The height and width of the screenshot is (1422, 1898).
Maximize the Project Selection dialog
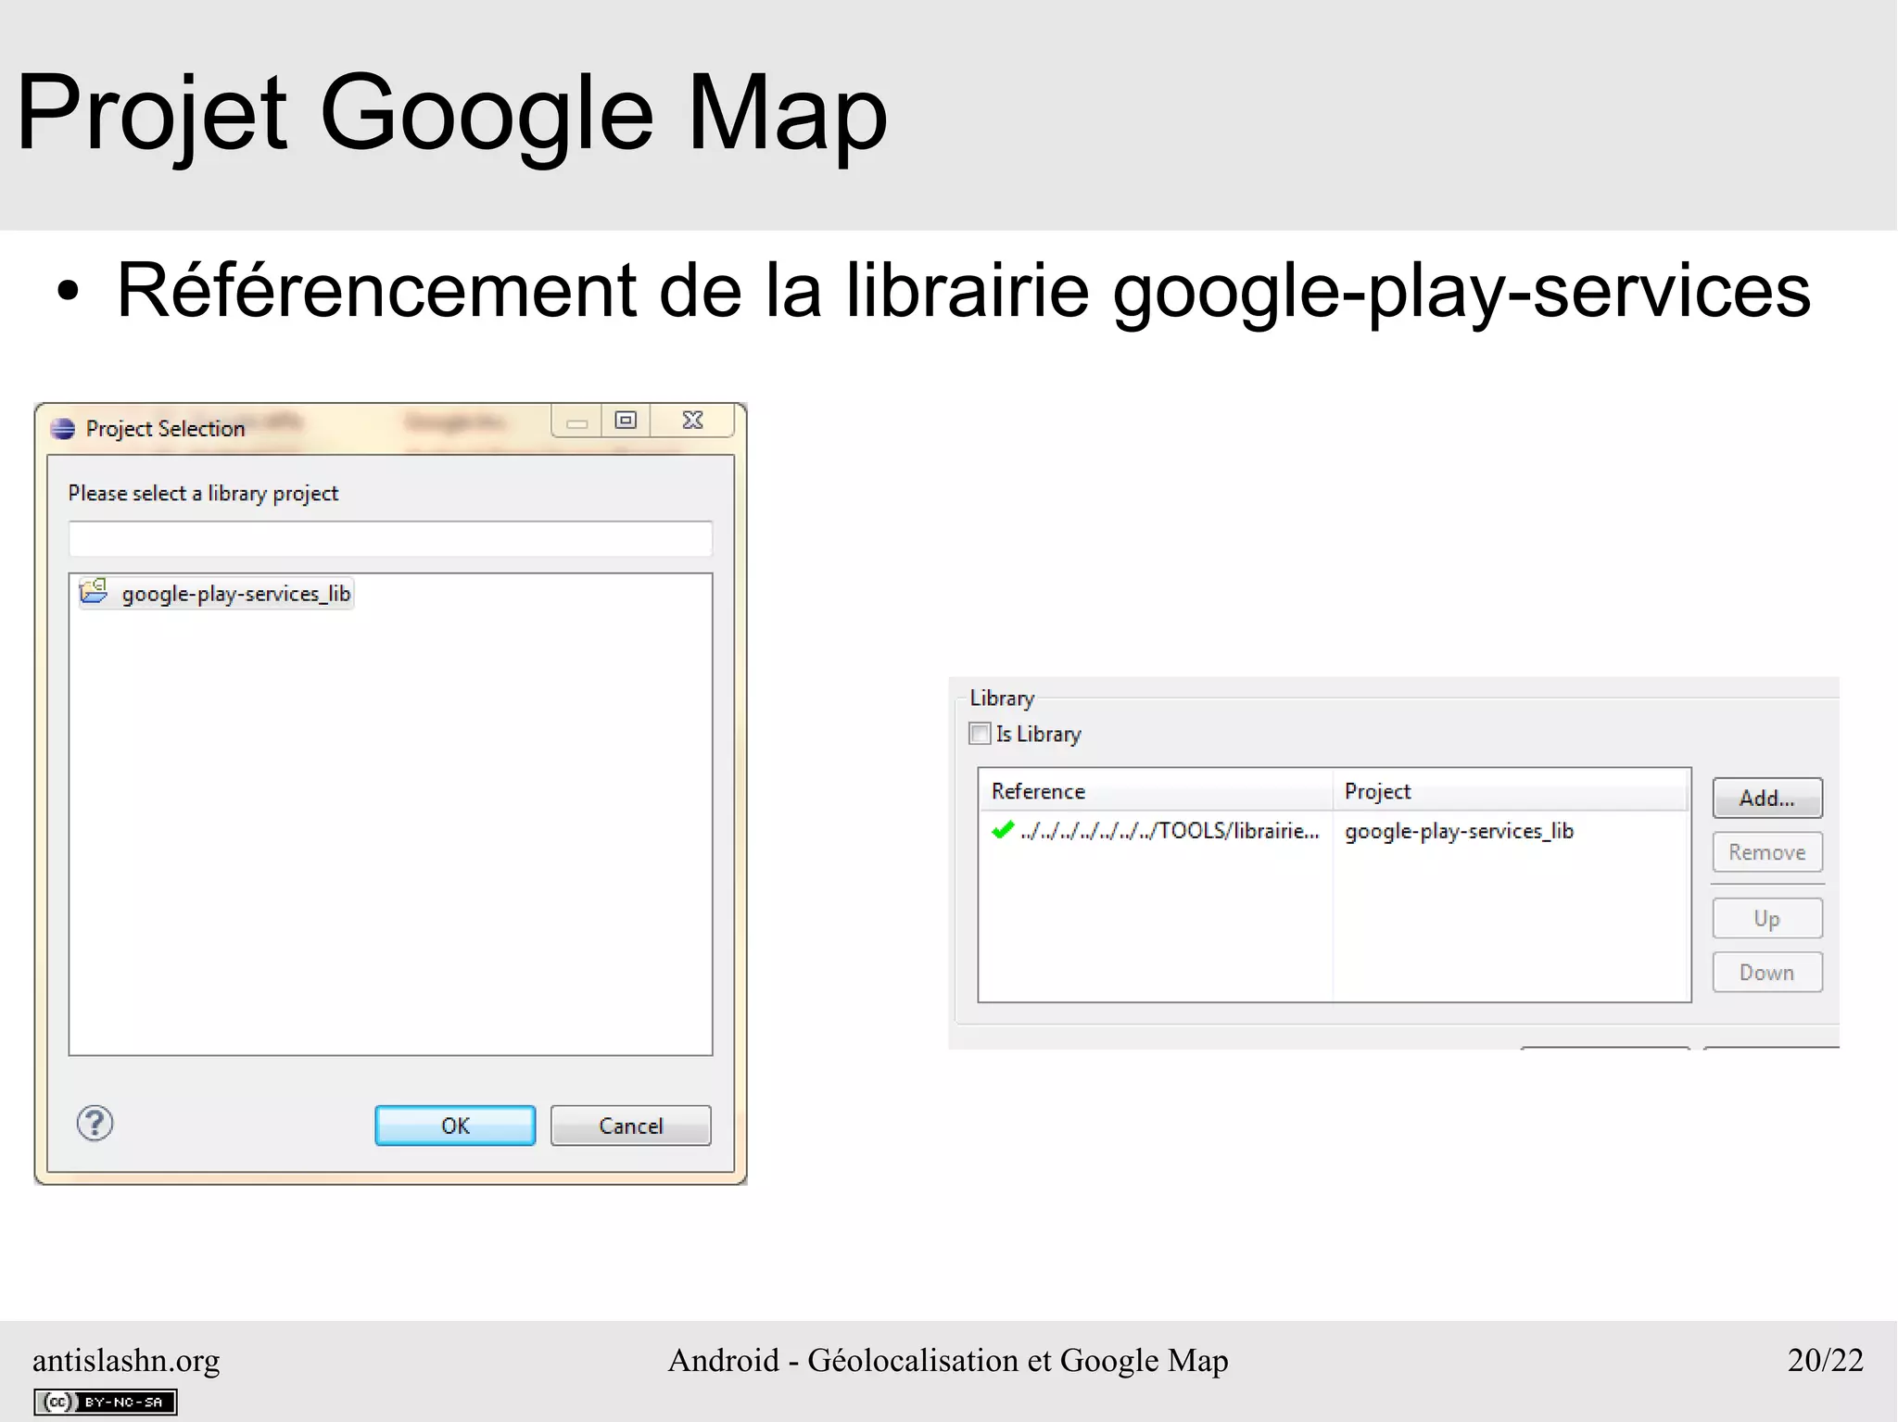coord(626,421)
